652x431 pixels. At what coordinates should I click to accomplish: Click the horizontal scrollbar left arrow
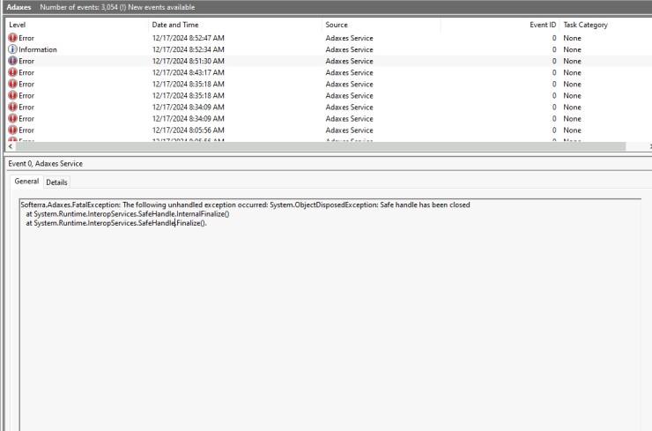11,146
